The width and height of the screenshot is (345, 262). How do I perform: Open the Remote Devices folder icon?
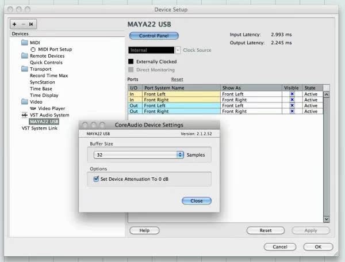click(x=24, y=55)
